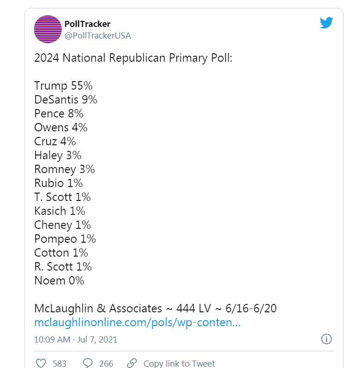Open the tweet info circle icon
This screenshot has width=353, height=368.
coord(326,339)
